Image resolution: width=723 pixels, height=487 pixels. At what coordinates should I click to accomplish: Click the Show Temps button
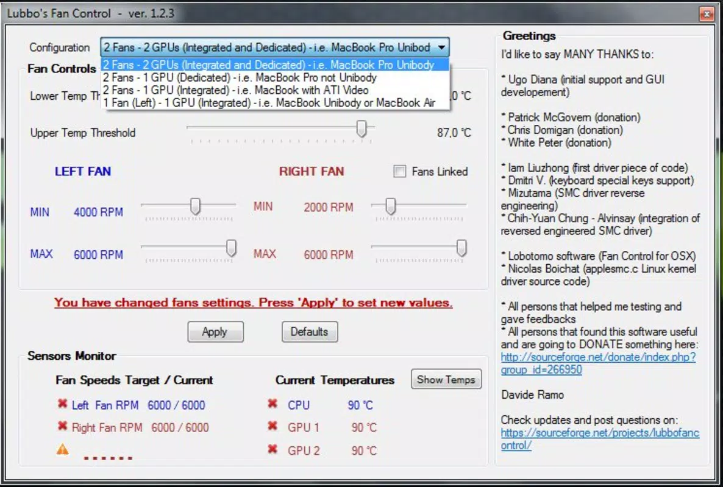[x=446, y=379]
